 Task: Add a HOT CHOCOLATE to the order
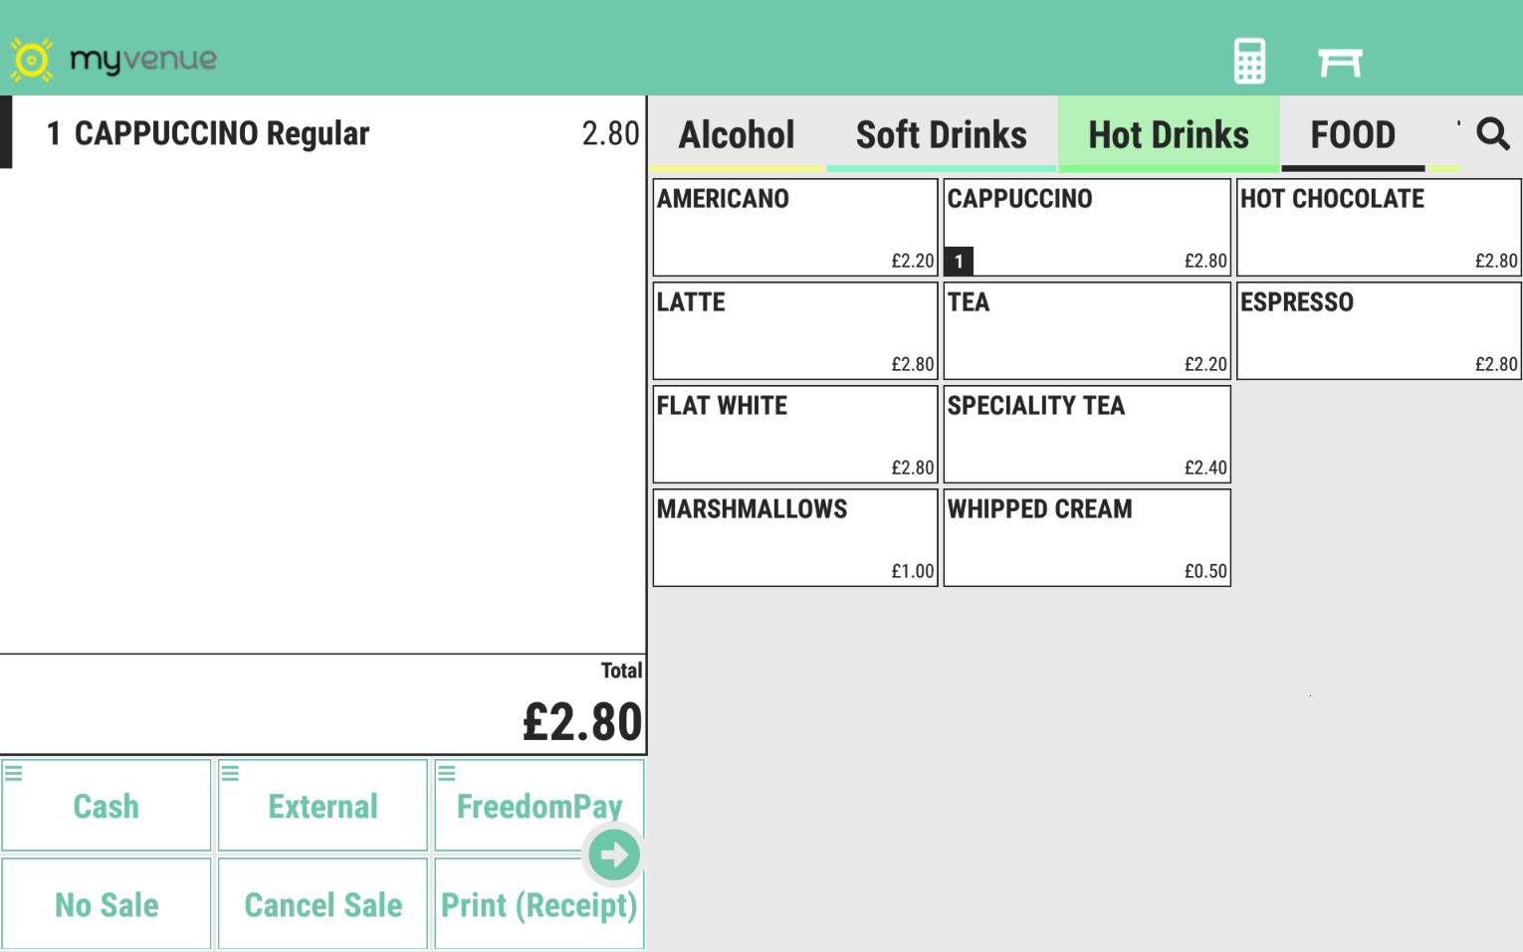click(x=1379, y=227)
